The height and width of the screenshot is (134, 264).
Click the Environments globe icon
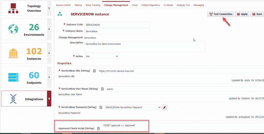12,29
